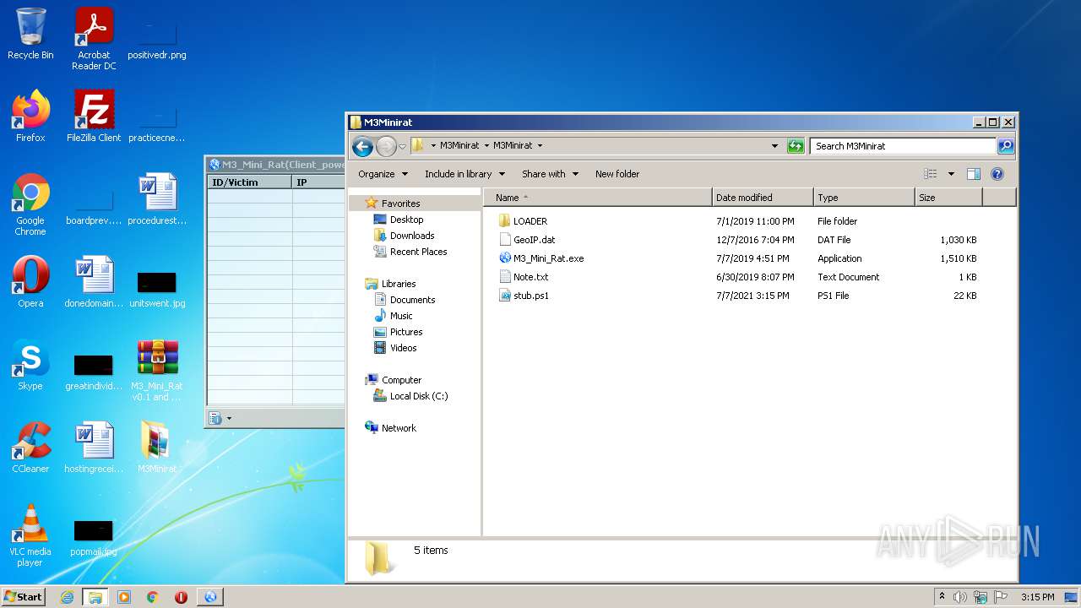Click the Chrome taskbar icon
Image resolution: width=1081 pixels, height=608 pixels.
(x=153, y=597)
